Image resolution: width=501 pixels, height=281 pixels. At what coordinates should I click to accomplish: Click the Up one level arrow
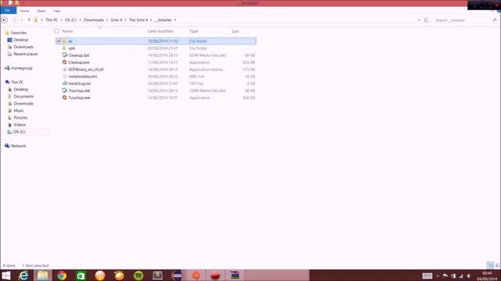click(x=29, y=20)
